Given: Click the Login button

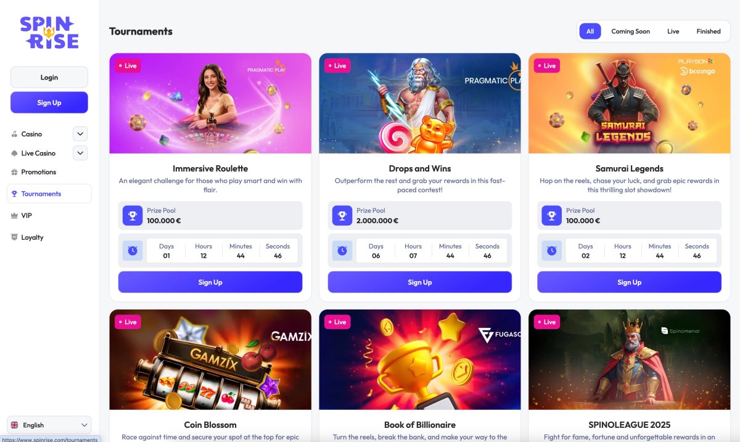Looking at the screenshot, I should pos(49,77).
